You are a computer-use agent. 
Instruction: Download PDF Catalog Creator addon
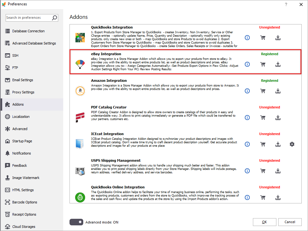point(278,118)
